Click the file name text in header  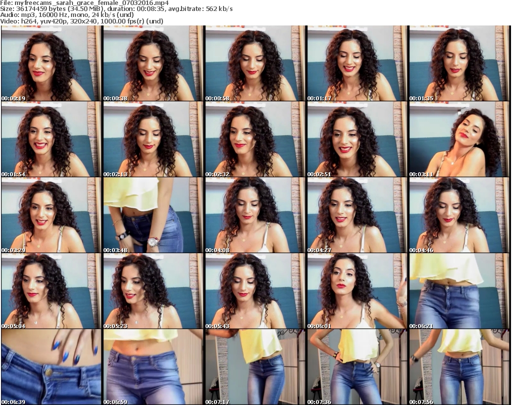tap(85, 3)
